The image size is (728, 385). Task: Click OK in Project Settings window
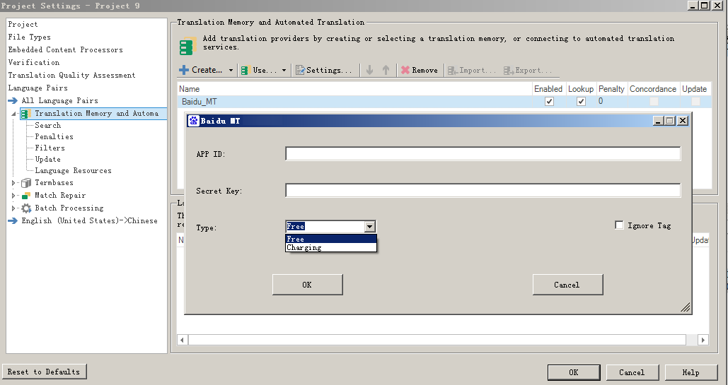point(574,372)
